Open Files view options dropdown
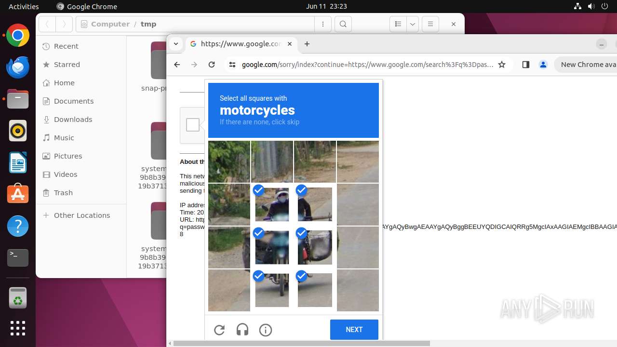617x347 pixels. (412, 24)
